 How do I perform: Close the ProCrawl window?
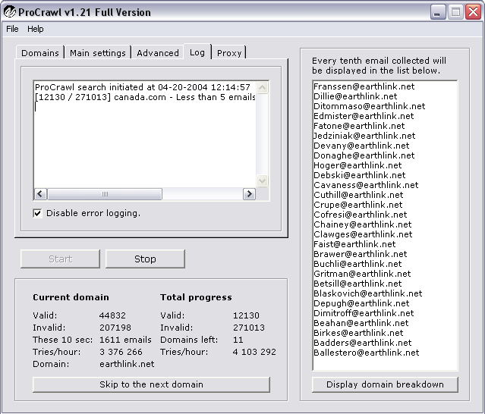click(x=474, y=12)
